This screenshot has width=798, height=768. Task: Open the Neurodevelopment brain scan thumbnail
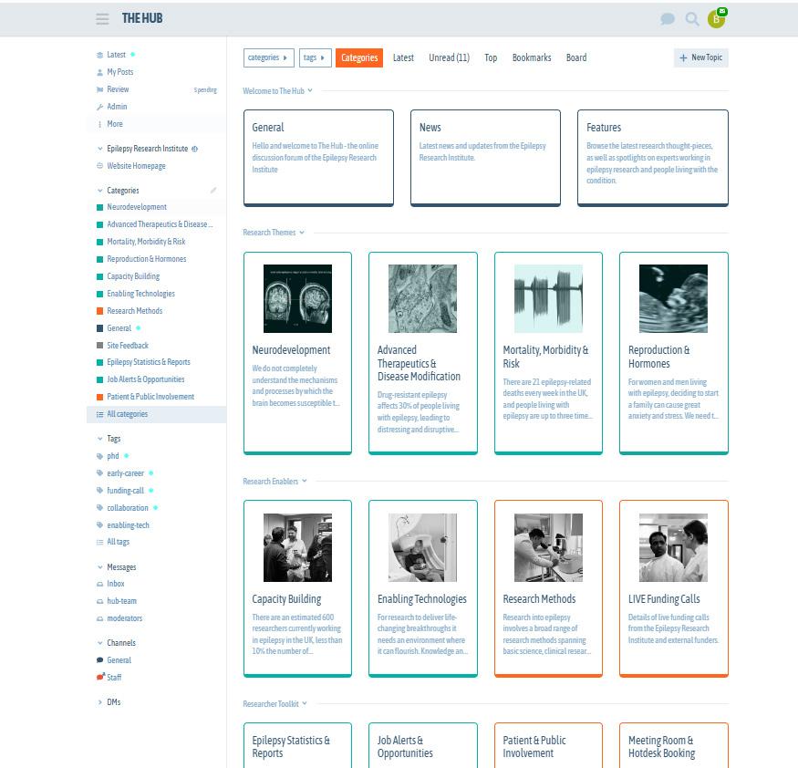pos(297,298)
